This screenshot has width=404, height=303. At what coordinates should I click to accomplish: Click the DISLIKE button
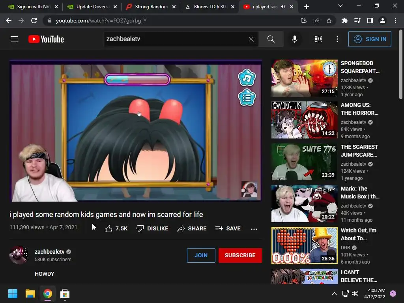point(152,228)
